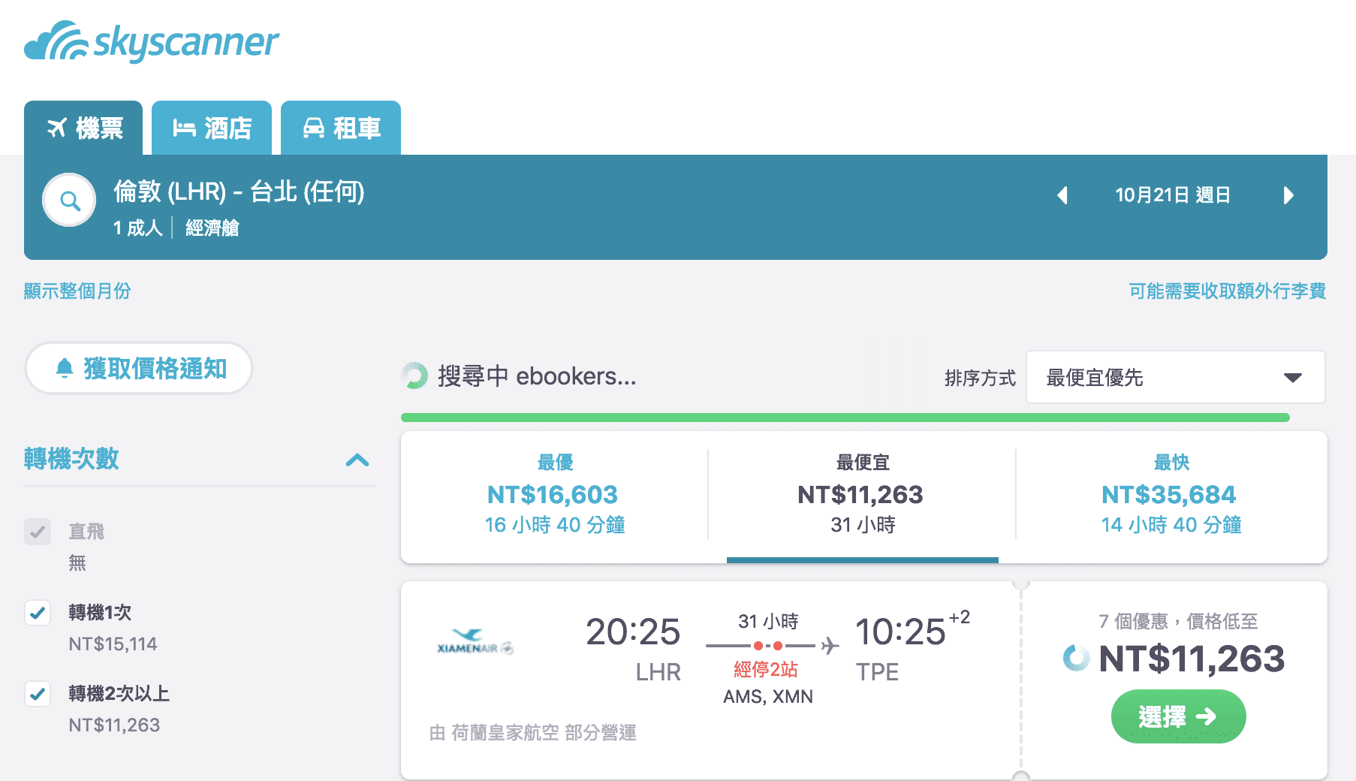The width and height of the screenshot is (1356, 781).
Task: Click departure time 20:25
Action: [x=633, y=632]
